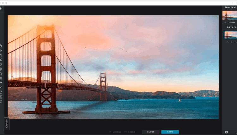Select the Text tool in toolbar

point(1,92)
